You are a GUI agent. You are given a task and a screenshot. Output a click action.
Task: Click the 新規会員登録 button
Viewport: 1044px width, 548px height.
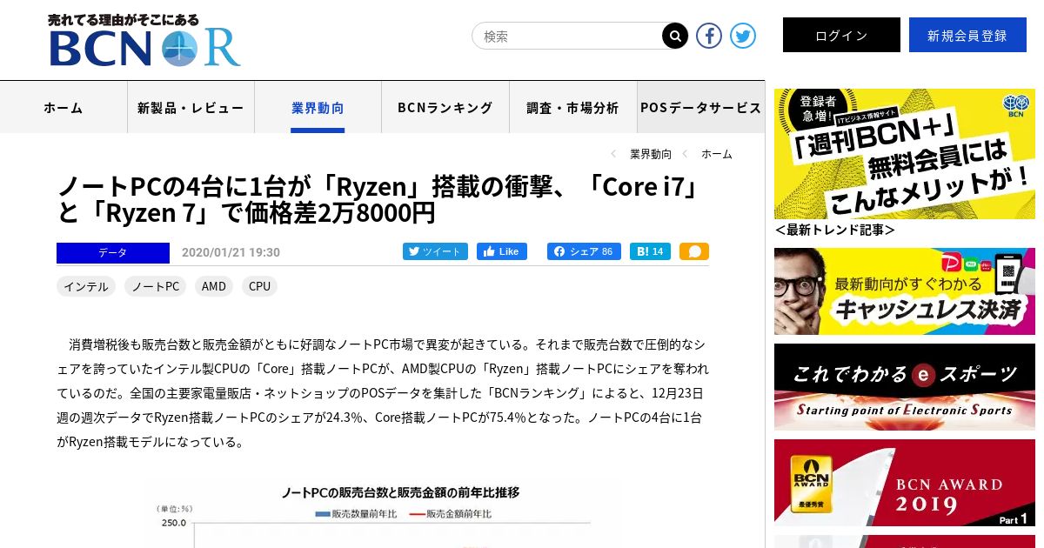coord(967,35)
